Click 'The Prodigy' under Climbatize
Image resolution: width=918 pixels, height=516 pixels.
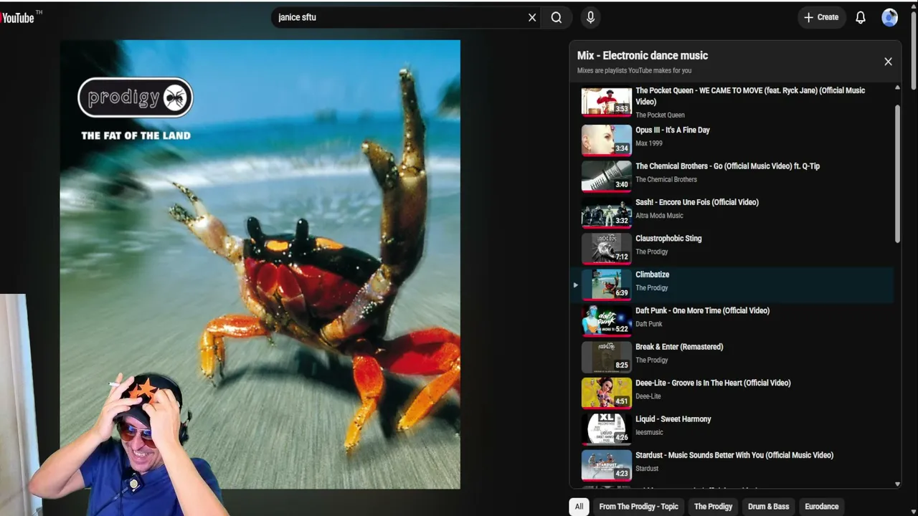click(652, 288)
